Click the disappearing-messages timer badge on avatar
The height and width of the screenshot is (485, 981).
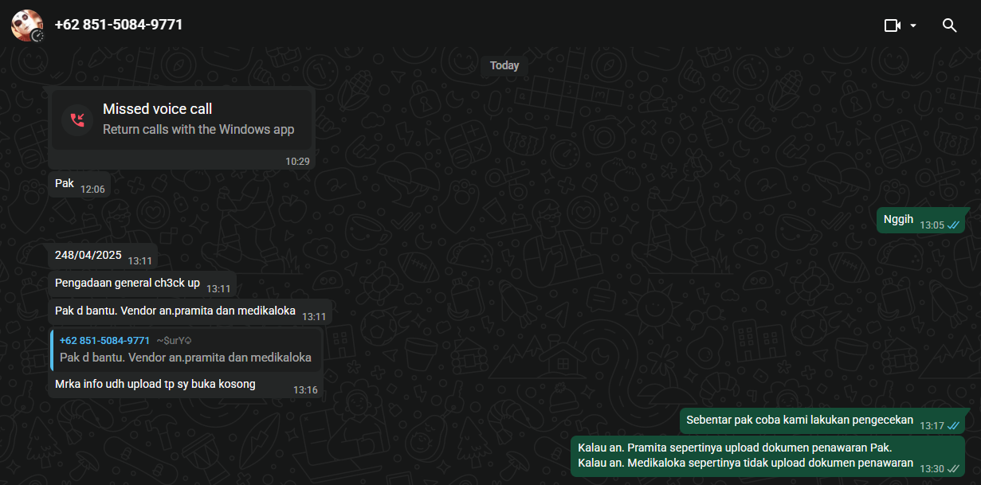pos(37,35)
